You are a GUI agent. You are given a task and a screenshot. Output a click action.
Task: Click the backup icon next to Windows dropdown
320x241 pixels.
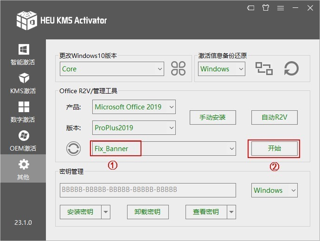264,69
